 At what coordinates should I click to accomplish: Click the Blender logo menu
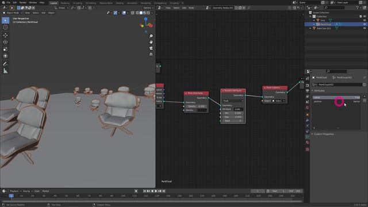[x=3, y=2]
